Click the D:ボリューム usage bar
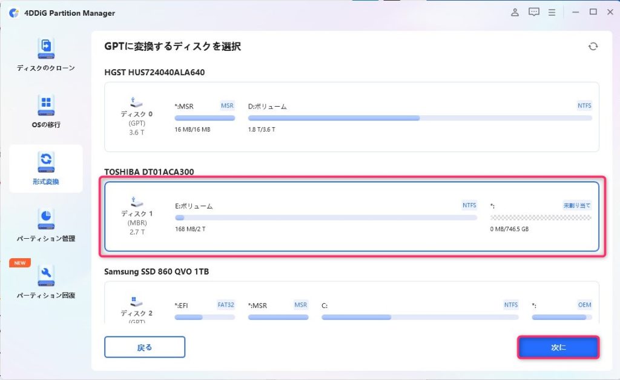The image size is (620, 380). click(x=420, y=118)
